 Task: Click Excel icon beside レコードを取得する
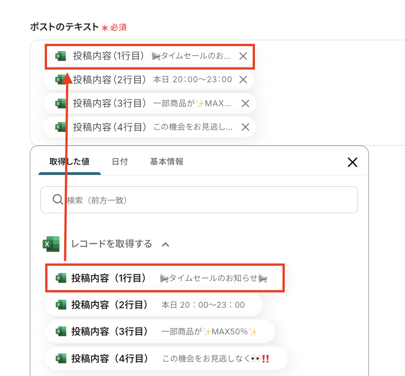click(51, 244)
